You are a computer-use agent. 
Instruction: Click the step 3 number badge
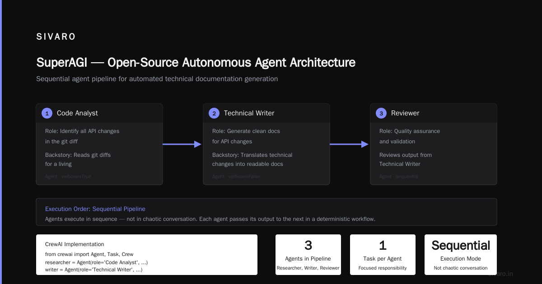[x=381, y=113]
